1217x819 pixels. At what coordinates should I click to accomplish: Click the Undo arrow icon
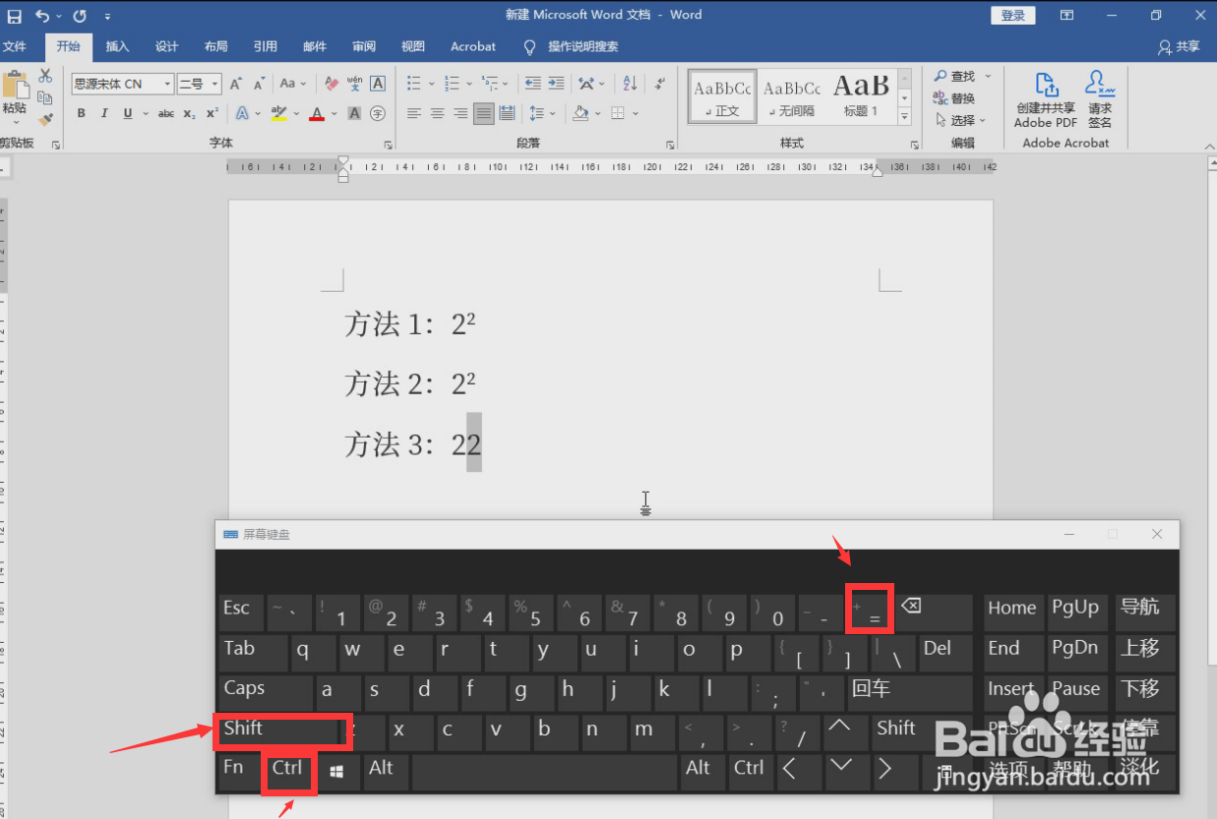coord(42,16)
